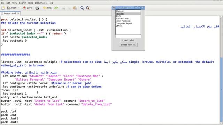This screenshot has width=223, height=125.
Task: Click the 'pack .but2' line
Action: (9, 122)
